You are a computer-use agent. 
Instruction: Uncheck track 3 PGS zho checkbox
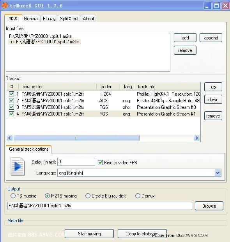point(11,107)
